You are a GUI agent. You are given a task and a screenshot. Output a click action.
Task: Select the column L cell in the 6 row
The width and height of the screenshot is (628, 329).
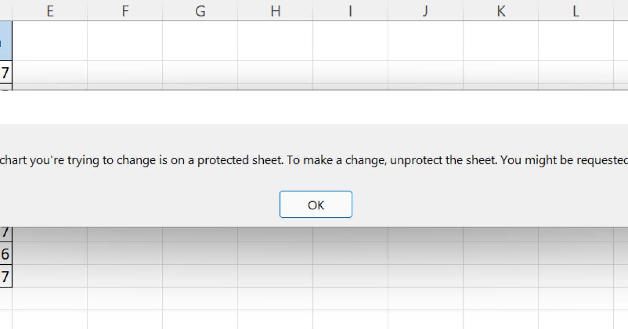pos(576,254)
